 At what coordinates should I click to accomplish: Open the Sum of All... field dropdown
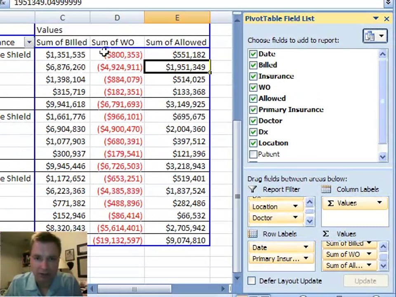coord(369,265)
